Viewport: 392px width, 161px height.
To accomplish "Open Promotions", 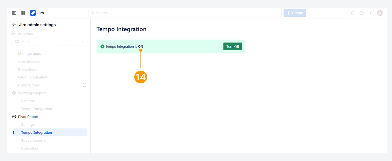I will click(28, 69).
